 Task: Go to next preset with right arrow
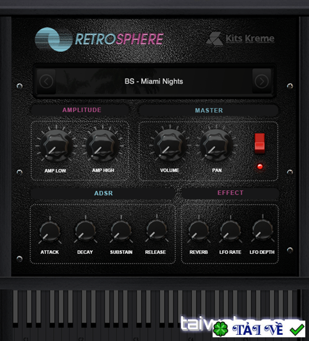261,82
